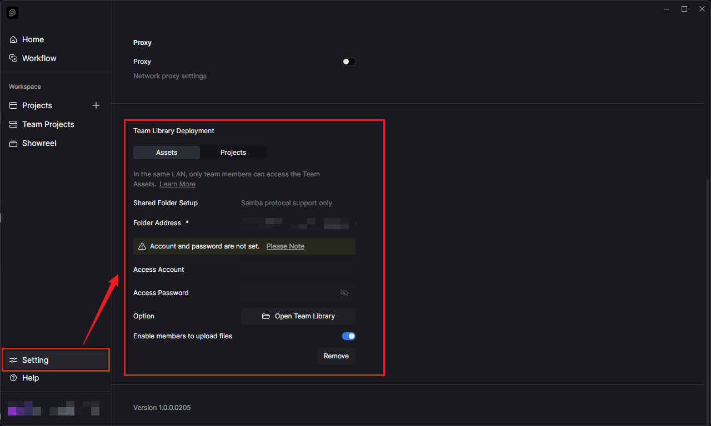Add a new project with plus icon
The height and width of the screenshot is (426, 711).
point(96,105)
